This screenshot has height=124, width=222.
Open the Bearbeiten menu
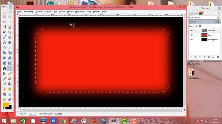pos(28,12)
